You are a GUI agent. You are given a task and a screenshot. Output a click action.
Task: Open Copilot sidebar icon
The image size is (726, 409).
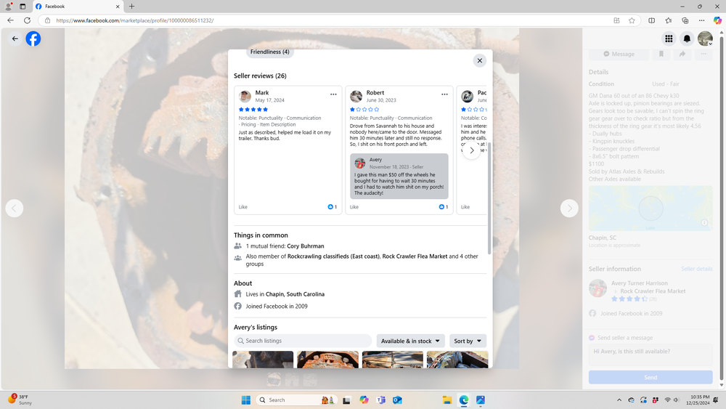point(717,20)
